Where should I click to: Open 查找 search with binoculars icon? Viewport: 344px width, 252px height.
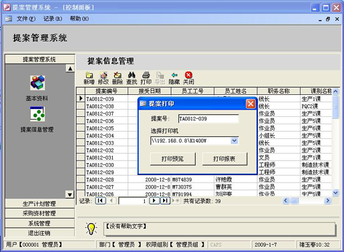pos(132,78)
